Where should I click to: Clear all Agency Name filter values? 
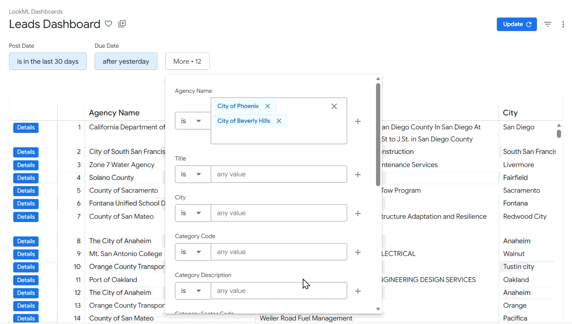pyautogui.click(x=334, y=106)
